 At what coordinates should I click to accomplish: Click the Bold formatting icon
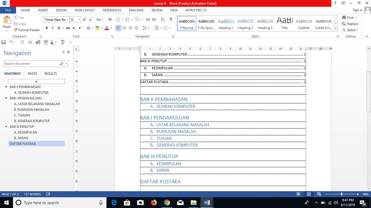(47, 28)
